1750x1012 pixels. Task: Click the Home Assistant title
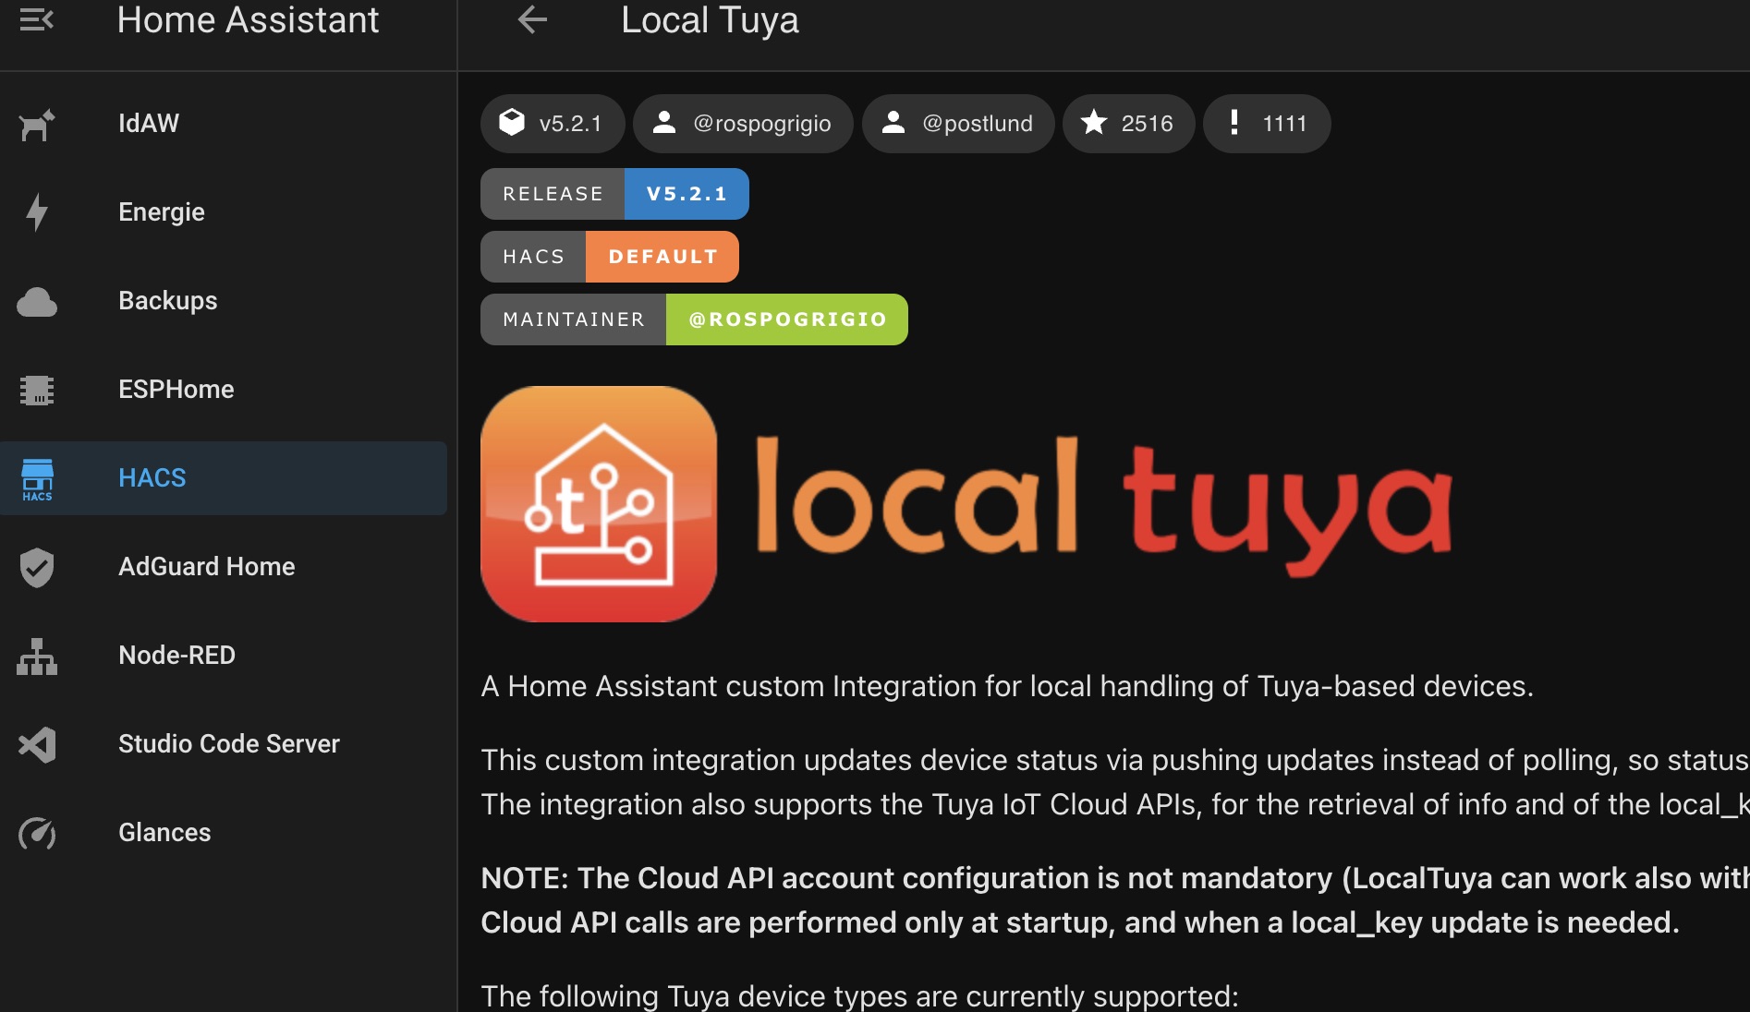click(x=248, y=20)
